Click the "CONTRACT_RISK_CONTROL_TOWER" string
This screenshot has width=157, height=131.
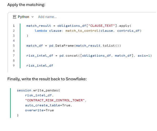click(x=55, y=100)
